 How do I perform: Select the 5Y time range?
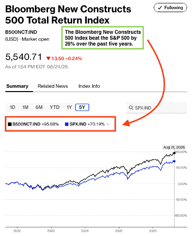(x=82, y=107)
